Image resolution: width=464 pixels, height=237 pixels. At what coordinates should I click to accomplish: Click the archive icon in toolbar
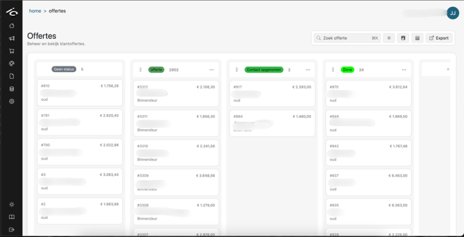403,38
